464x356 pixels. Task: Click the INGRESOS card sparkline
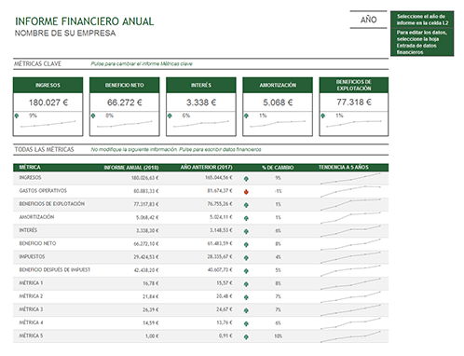coord(48,124)
